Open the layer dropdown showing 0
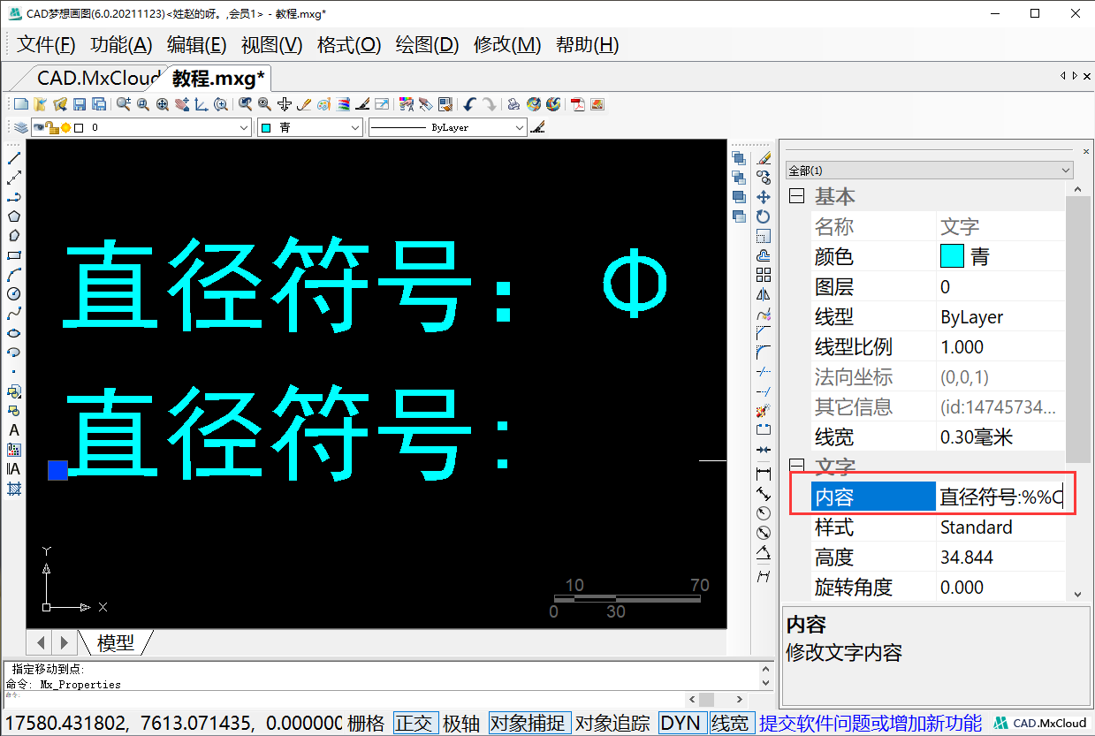 point(141,128)
